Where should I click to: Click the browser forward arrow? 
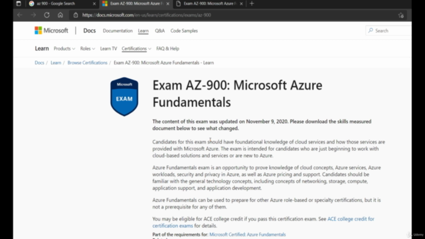click(x=33, y=15)
